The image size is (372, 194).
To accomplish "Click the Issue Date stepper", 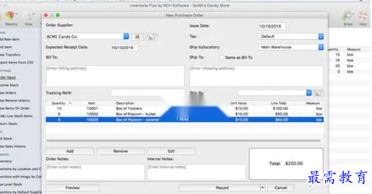I will click(x=288, y=26).
